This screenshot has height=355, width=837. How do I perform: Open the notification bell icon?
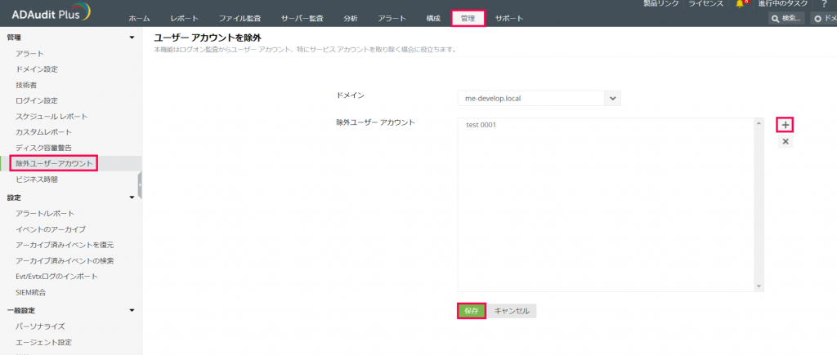tap(739, 4)
